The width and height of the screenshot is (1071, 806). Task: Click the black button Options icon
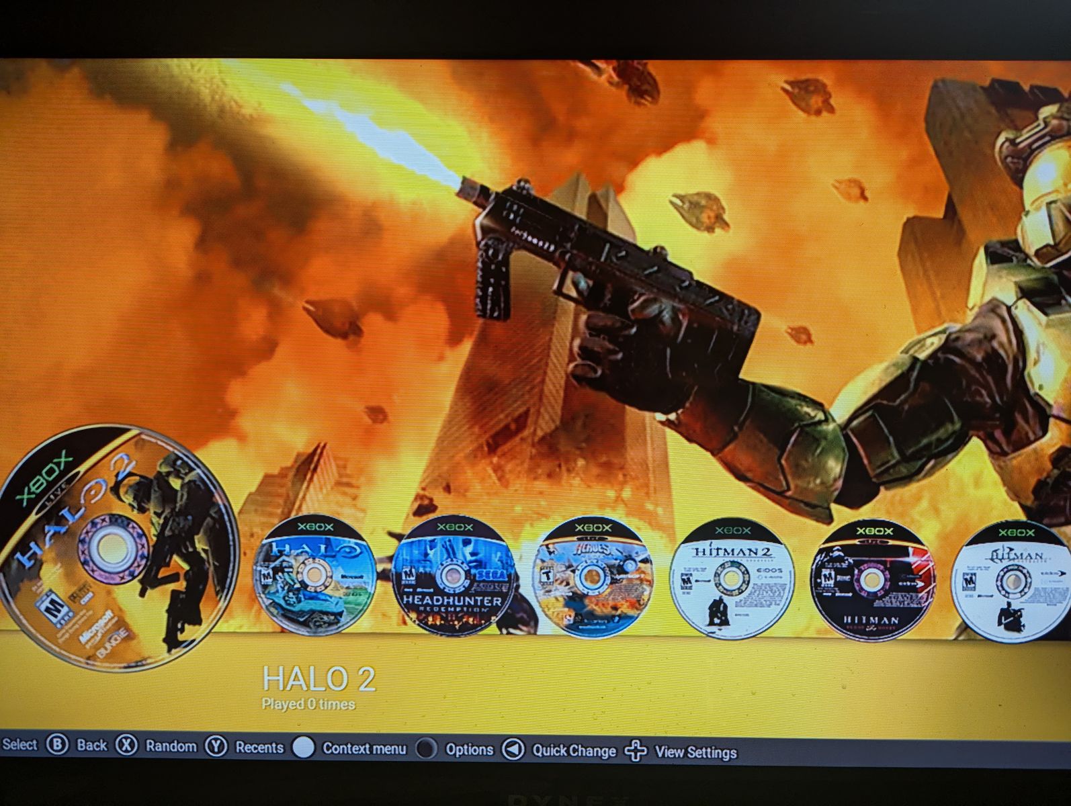tap(426, 748)
